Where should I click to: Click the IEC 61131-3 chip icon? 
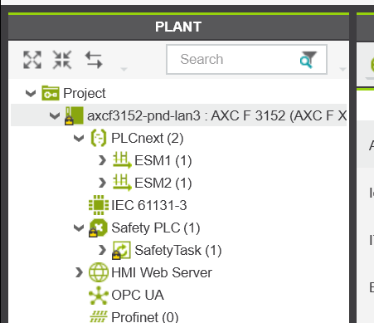coord(99,205)
